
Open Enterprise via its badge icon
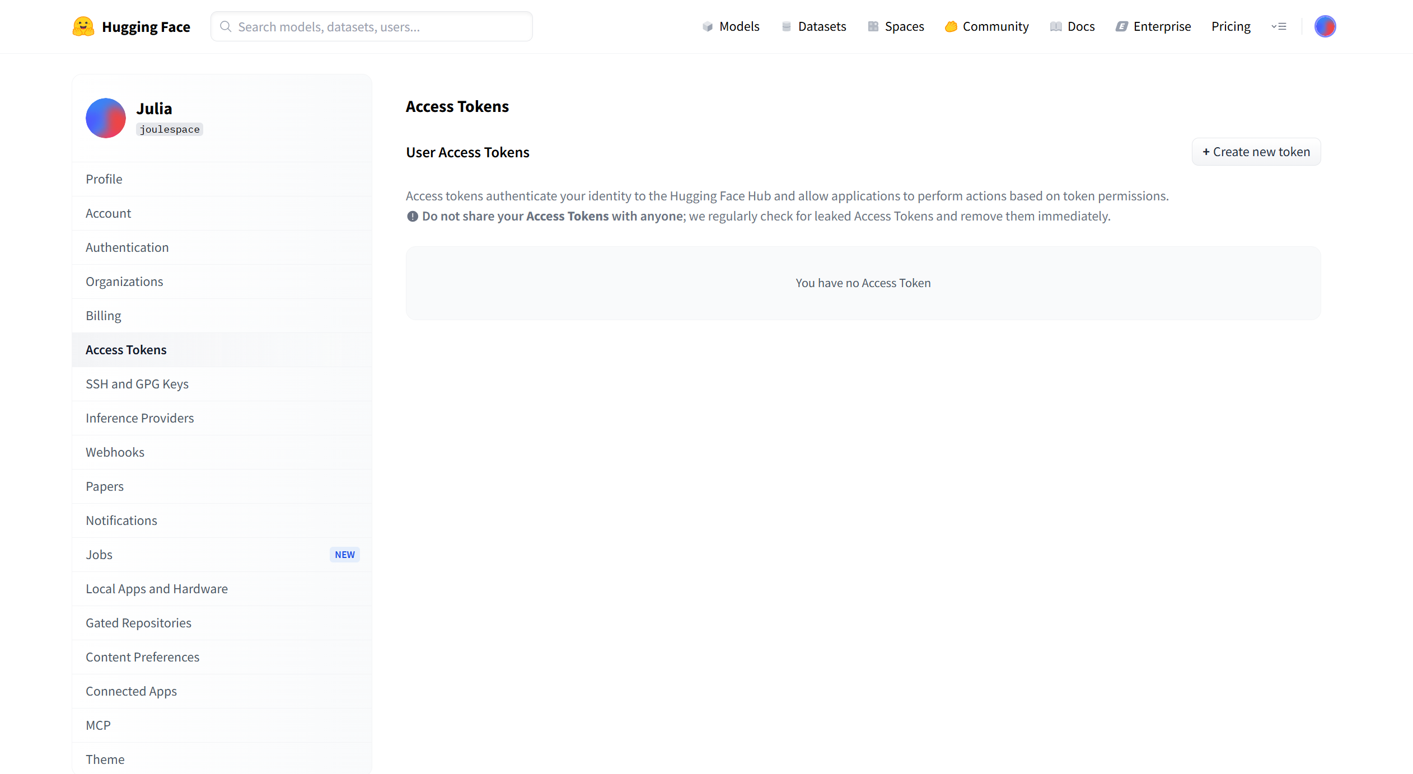[1121, 26]
